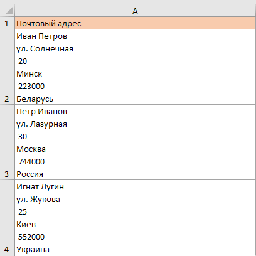Click the Россия text
The height and width of the screenshot is (256, 256).
point(30,174)
